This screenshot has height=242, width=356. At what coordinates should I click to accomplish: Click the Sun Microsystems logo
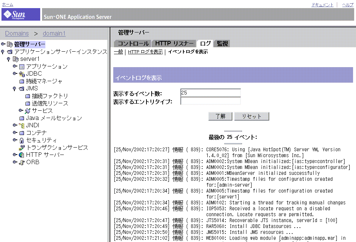(21, 14)
